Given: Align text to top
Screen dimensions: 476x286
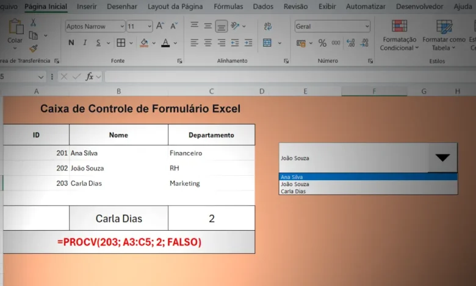Looking at the screenshot, I should (194, 26).
